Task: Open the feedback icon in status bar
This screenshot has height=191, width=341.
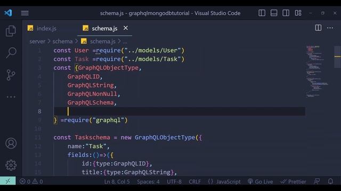Action: point(316,181)
